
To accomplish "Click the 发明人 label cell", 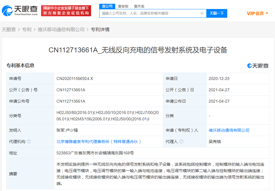I will tap(30, 130).
